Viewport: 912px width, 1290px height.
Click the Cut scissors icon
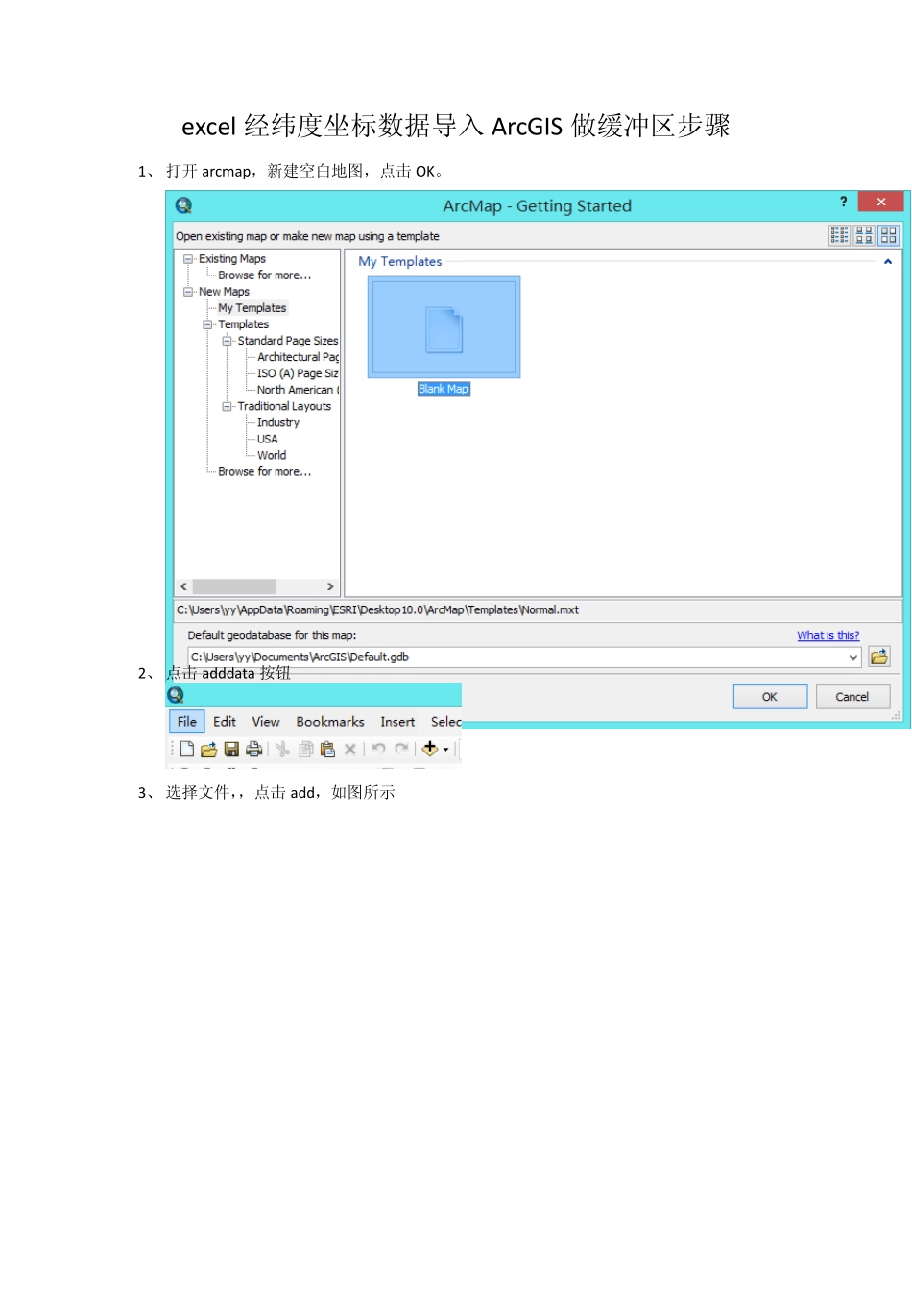coord(282,749)
